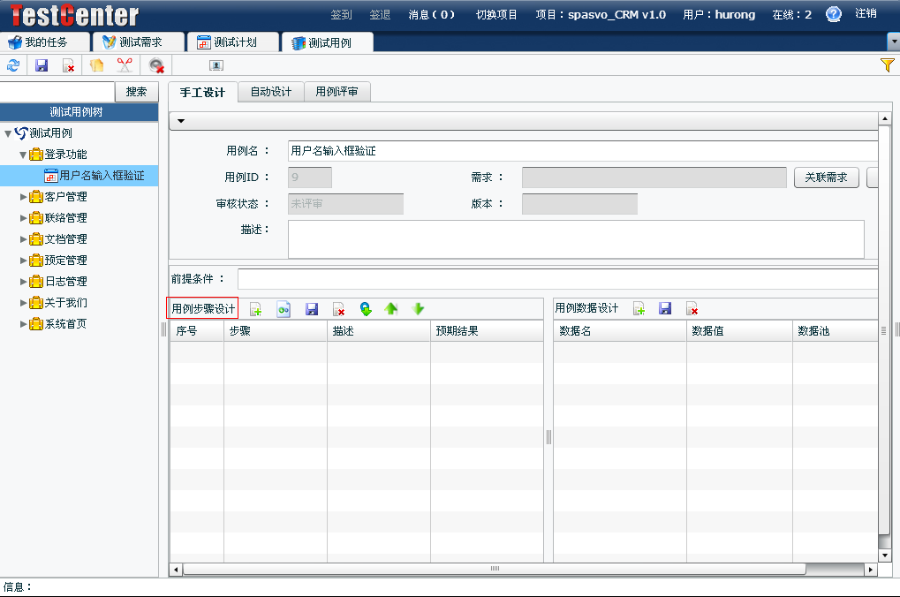Expand the 文档管理 tree folder
This screenshot has width=900, height=597.
24,239
